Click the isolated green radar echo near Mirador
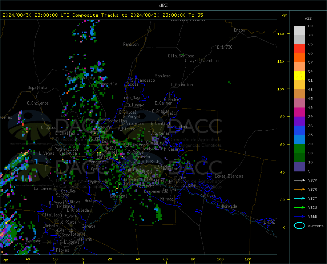The image size is (327, 264). (158, 212)
